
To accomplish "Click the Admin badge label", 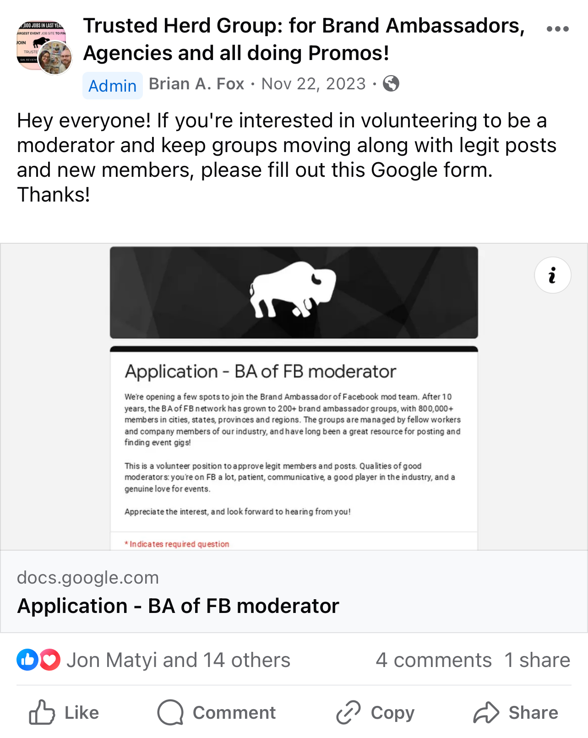I will (x=113, y=86).
